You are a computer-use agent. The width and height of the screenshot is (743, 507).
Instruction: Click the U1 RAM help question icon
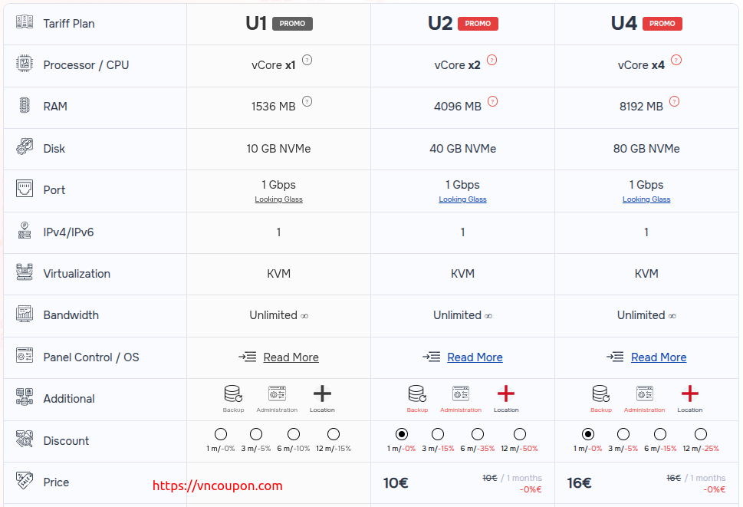(307, 101)
